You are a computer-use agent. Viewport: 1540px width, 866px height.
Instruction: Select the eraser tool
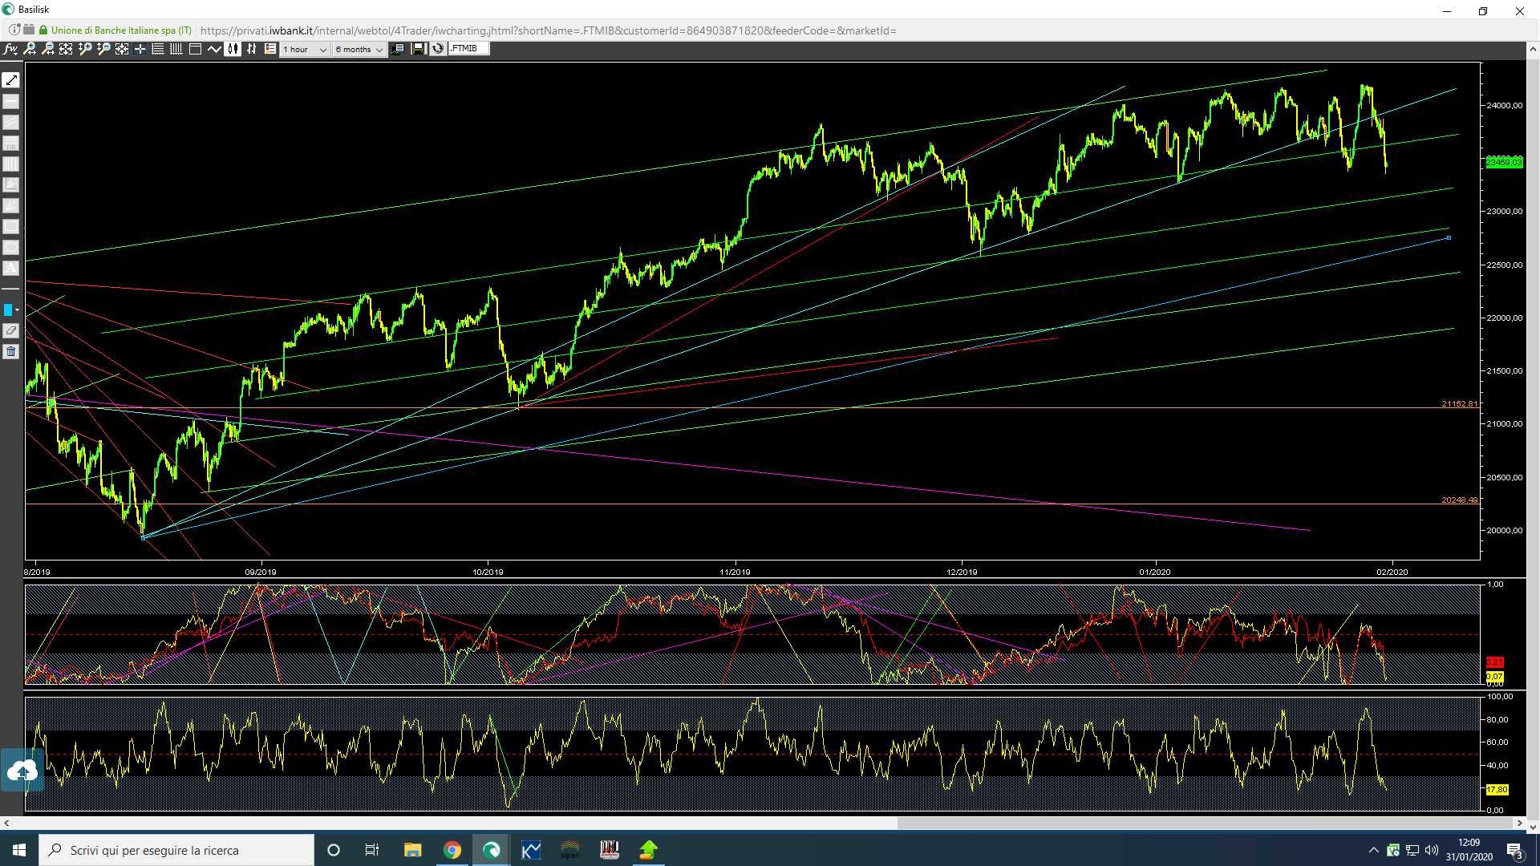(x=10, y=330)
